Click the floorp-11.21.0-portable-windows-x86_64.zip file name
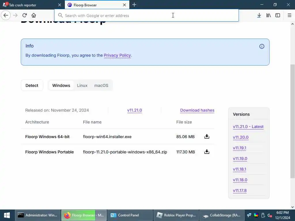 point(125,152)
